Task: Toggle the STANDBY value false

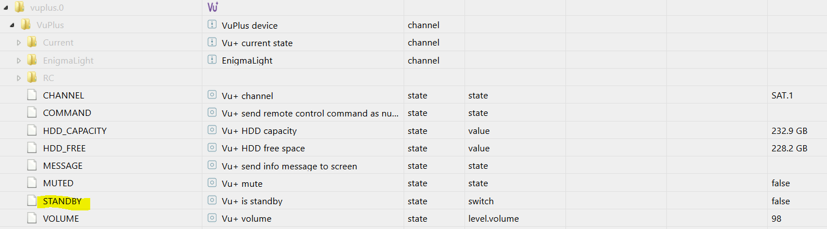Action: coord(781,201)
